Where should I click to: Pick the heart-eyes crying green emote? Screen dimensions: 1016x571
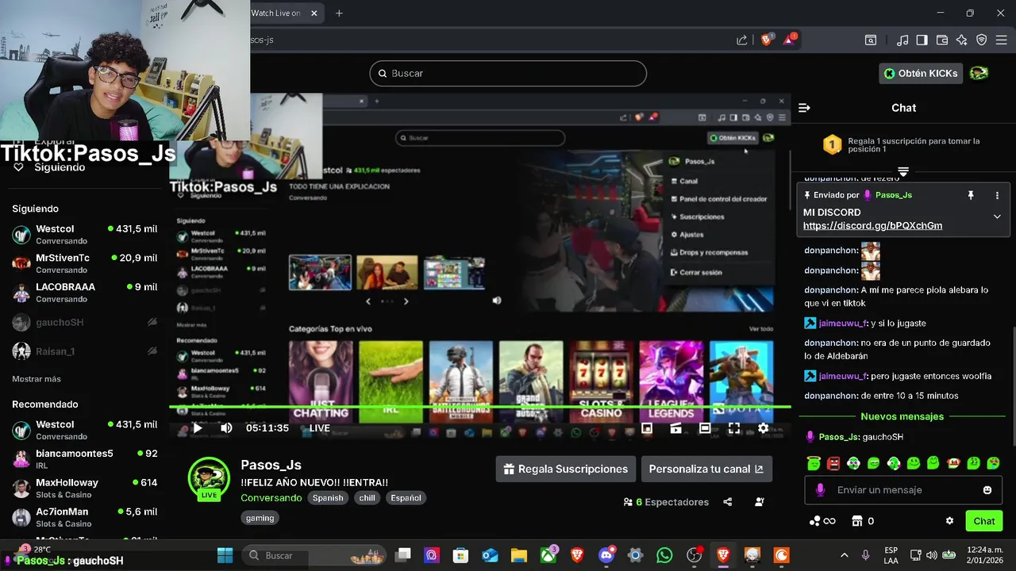click(993, 463)
